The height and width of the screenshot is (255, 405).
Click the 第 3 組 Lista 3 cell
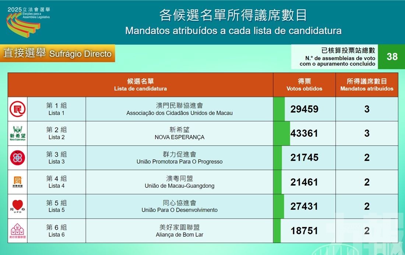(57, 158)
